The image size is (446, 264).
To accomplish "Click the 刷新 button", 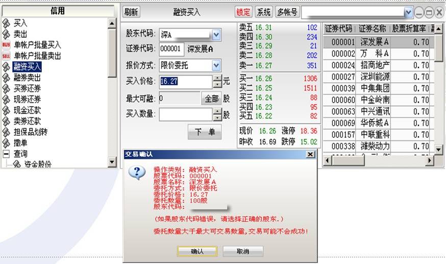I will coord(131,12).
